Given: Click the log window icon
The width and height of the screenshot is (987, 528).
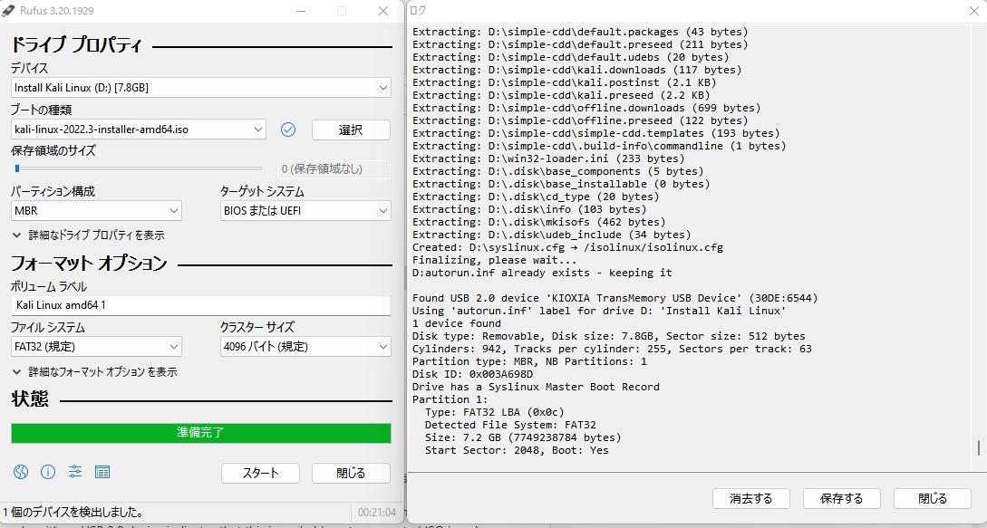Looking at the screenshot, I should (102, 471).
